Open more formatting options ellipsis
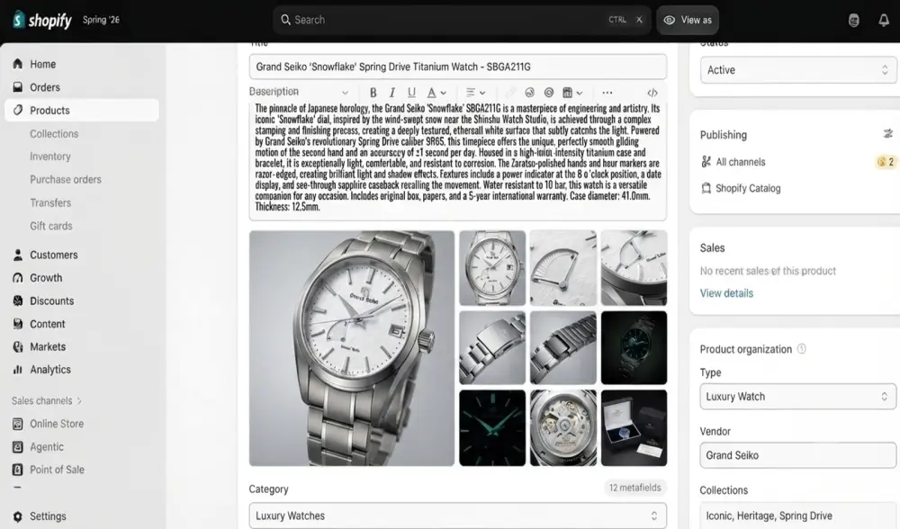The image size is (900, 529). (x=607, y=93)
